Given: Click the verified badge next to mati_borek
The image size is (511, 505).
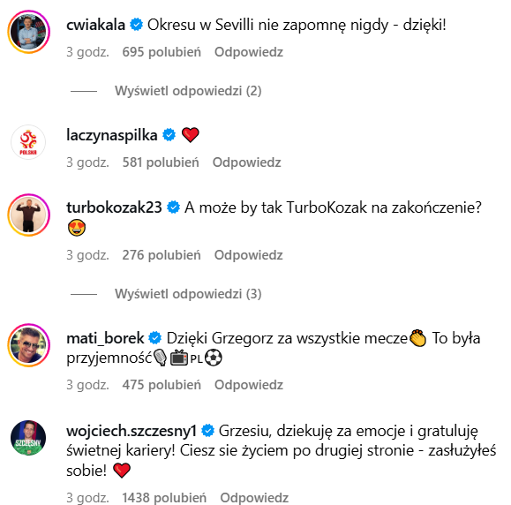Looking at the screenshot, I should [x=155, y=338].
